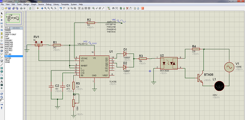Click the New Design toolbar icon

(x=3, y=8)
